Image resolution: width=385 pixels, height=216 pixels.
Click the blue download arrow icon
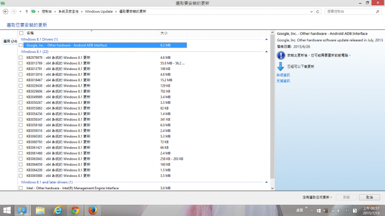pyautogui.click(x=281, y=66)
